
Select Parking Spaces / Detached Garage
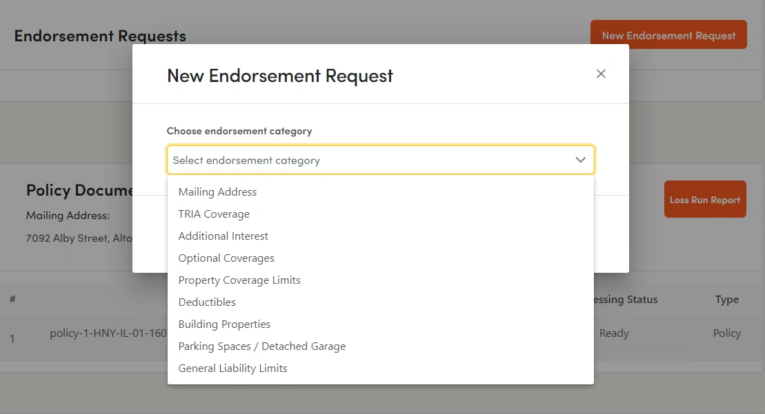262,346
